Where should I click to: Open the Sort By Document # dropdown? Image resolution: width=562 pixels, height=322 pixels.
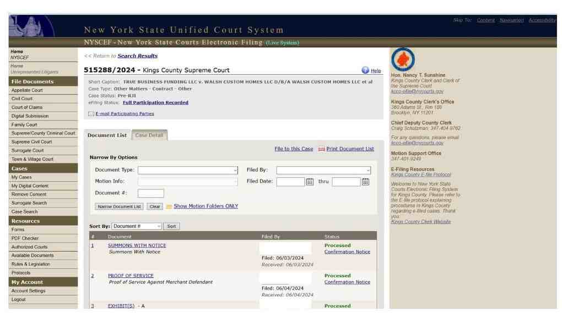click(x=137, y=226)
